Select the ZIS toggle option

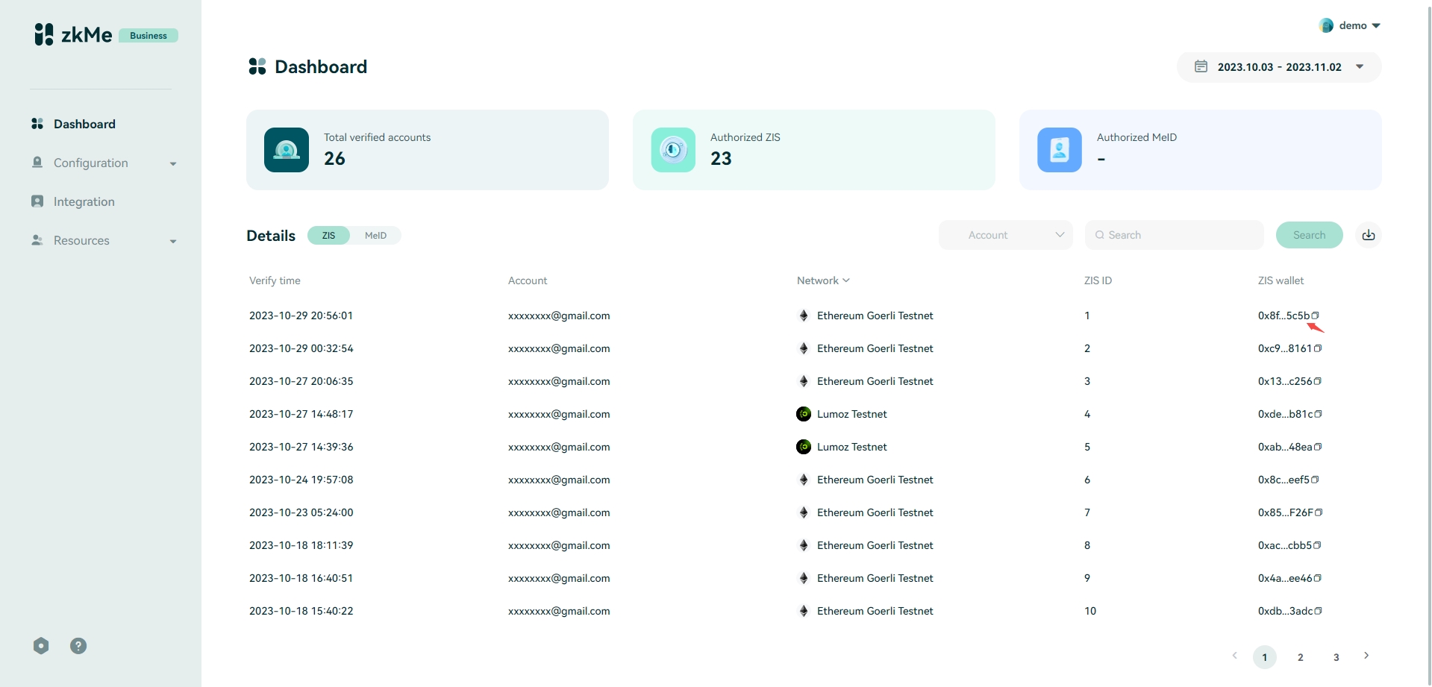(x=328, y=236)
